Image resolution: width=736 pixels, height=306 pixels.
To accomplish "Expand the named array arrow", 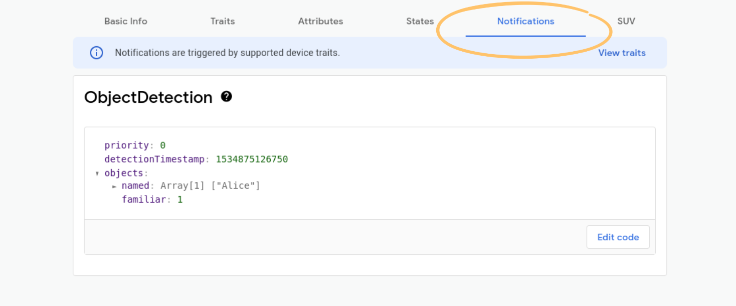I will pos(114,186).
